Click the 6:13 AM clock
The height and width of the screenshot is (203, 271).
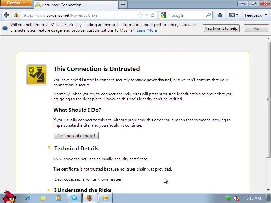[x=254, y=198]
